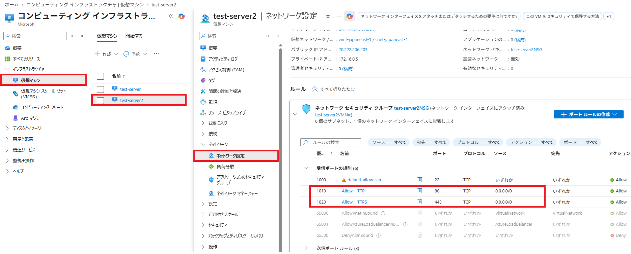Viewport: 631px width, 254px height.
Task: Expand ディスクとイメージ section
Action: pyautogui.click(x=7, y=128)
